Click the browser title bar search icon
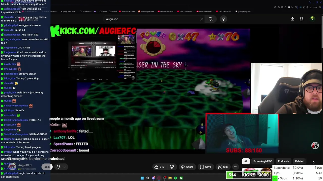 pyautogui.click(x=310, y=3)
